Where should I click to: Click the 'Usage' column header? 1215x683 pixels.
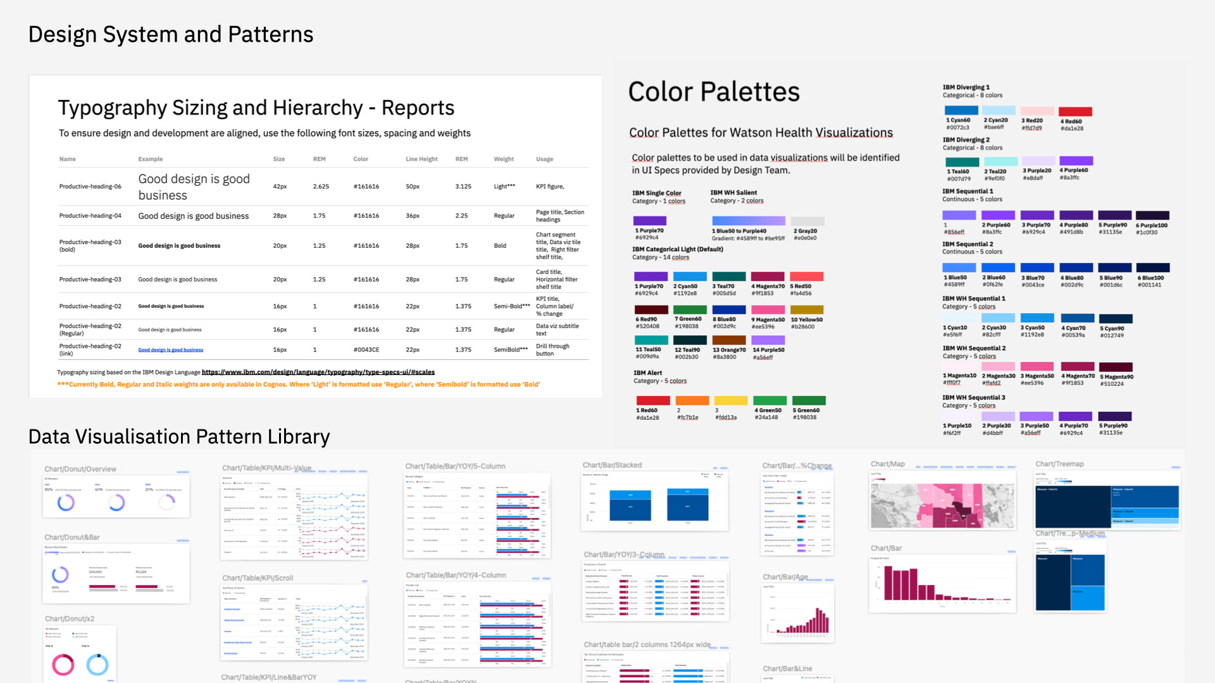click(544, 159)
